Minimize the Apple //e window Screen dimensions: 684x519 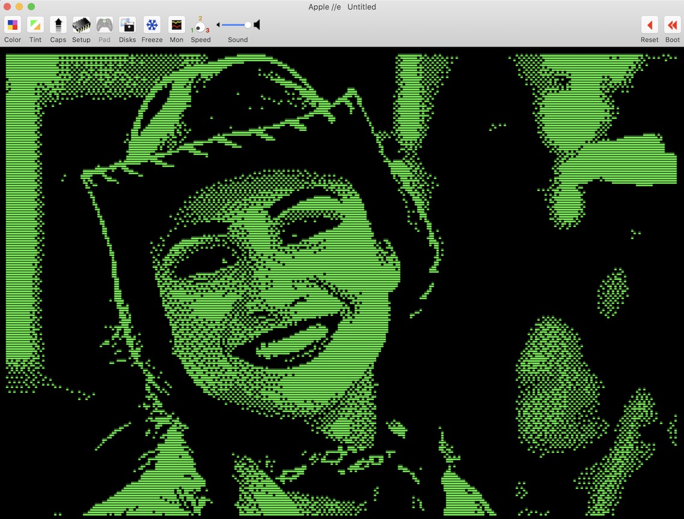[19, 7]
